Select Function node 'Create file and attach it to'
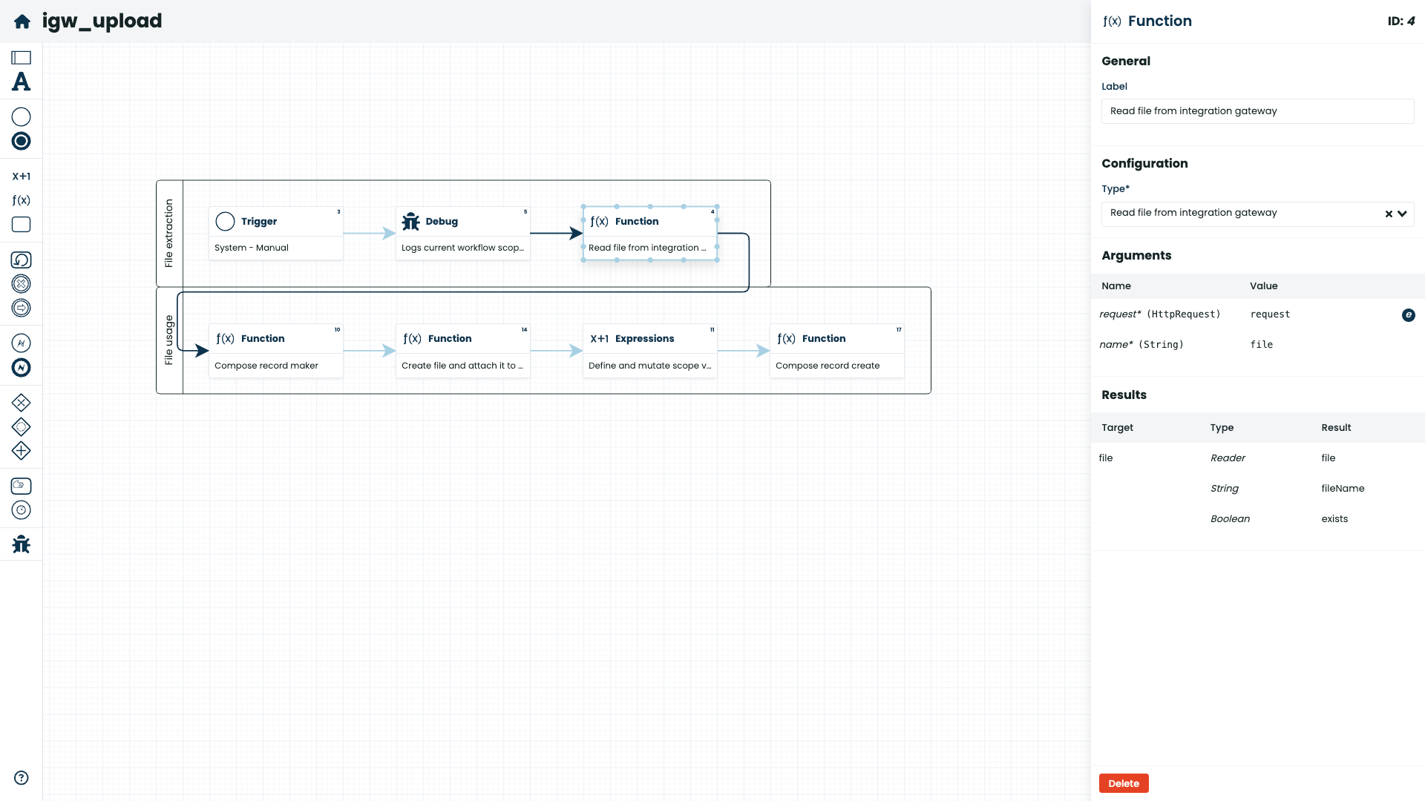This screenshot has height=801, width=1425. (463, 351)
